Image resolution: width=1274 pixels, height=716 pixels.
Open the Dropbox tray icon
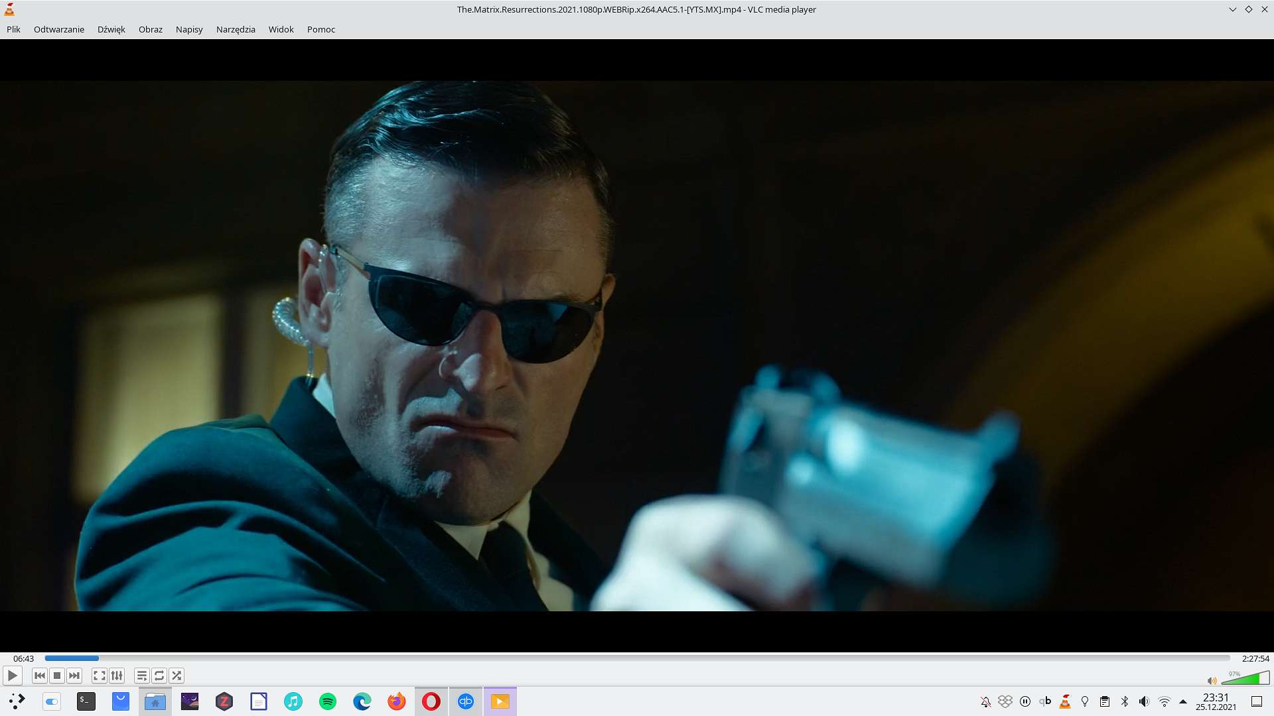[1005, 701]
